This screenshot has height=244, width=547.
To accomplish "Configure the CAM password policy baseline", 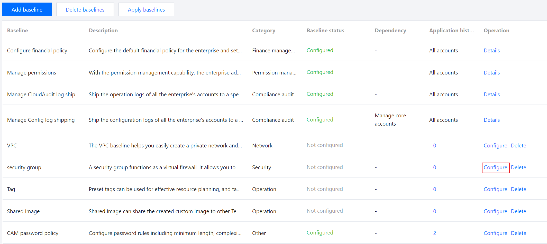I will click(x=495, y=233).
